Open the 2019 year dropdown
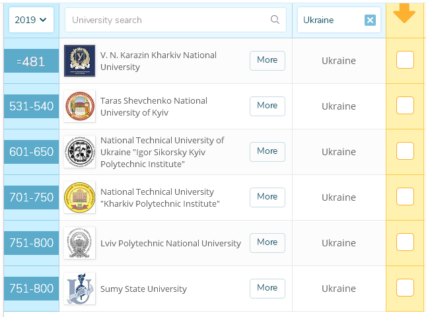The image size is (426, 317). 31,20
